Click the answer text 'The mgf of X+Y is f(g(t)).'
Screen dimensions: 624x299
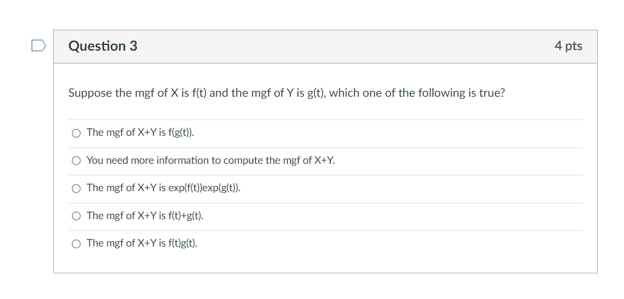click(x=140, y=132)
